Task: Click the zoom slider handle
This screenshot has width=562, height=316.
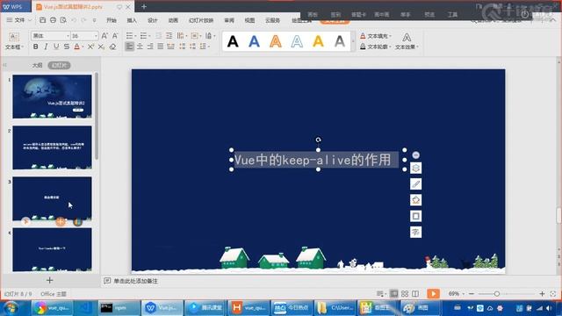Action: coord(497,294)
